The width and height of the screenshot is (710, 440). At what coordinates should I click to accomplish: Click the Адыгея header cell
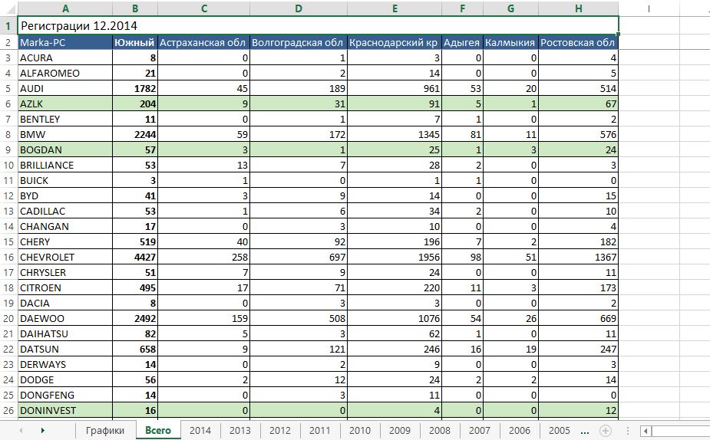point(462,42)
